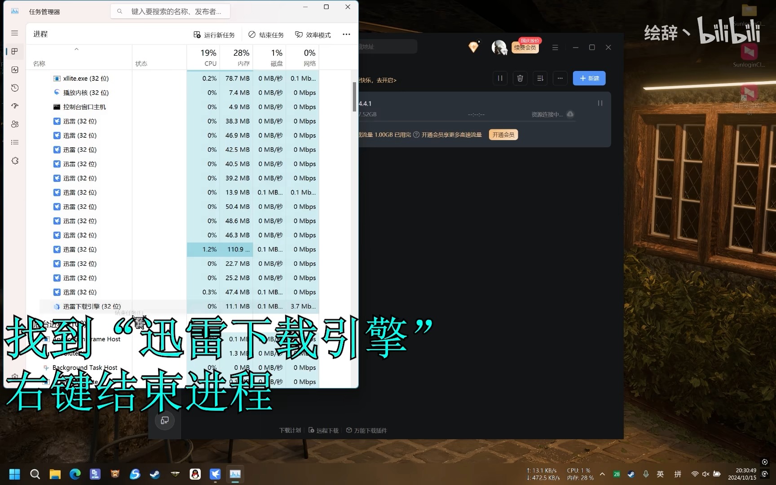Toggle Efficiency mode button

tap(313, 35)
